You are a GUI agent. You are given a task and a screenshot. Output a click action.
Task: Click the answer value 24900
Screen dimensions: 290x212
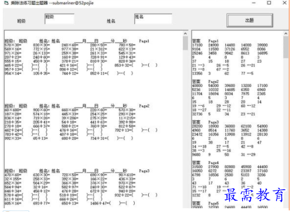(x=213, y=45)
